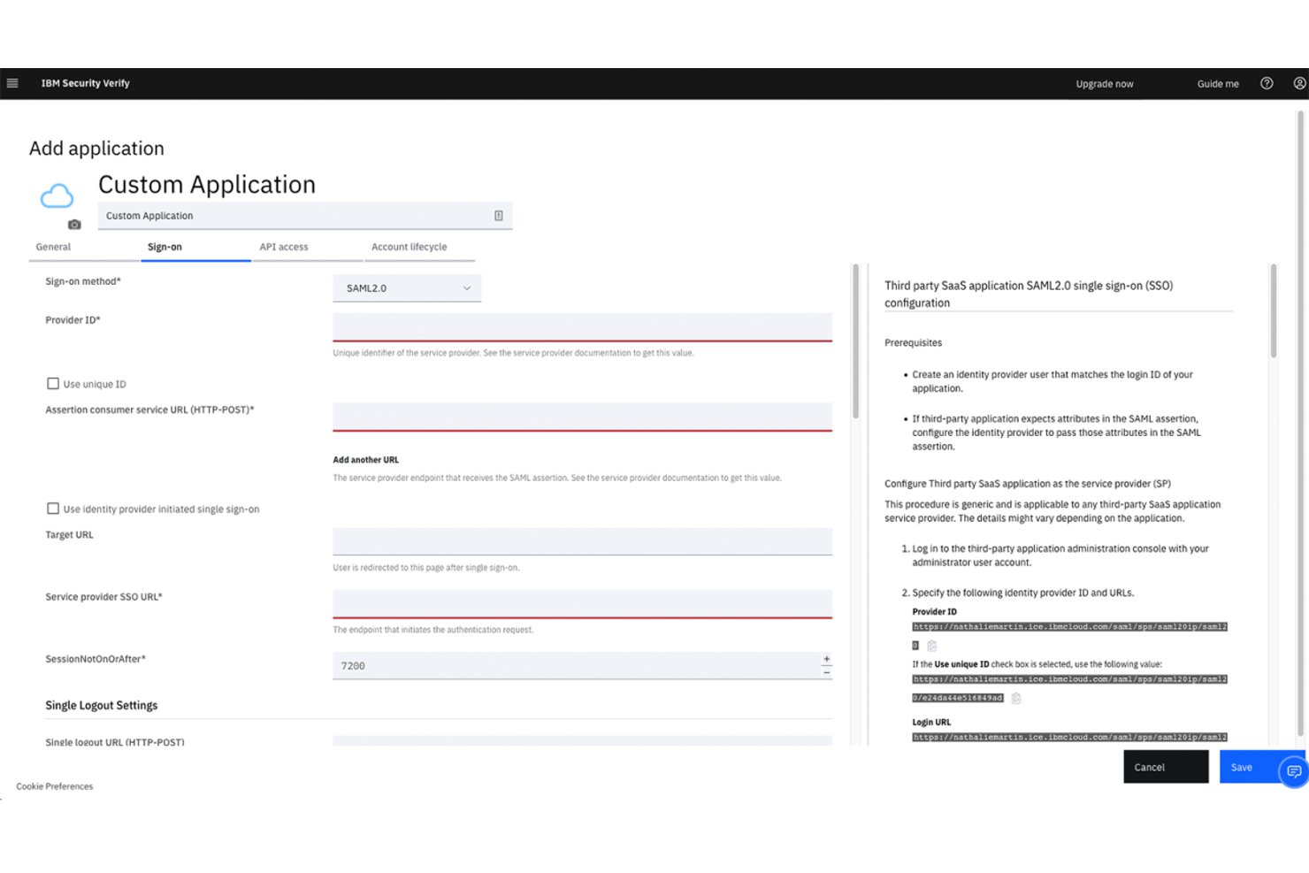This screenshot has height=873, width=1309.
Task: Click the icon inside the Custom Application name field
Action: click(499, 216)
